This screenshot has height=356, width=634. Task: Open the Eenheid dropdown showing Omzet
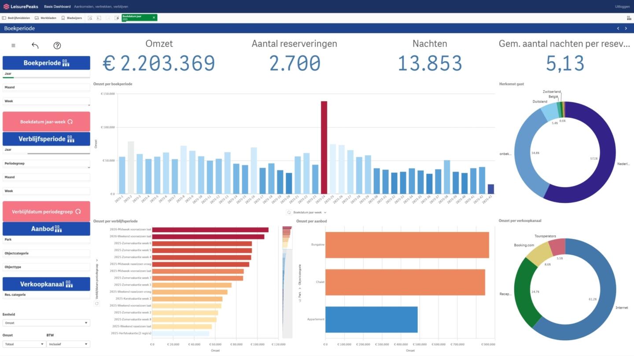[x=46, y=323]
